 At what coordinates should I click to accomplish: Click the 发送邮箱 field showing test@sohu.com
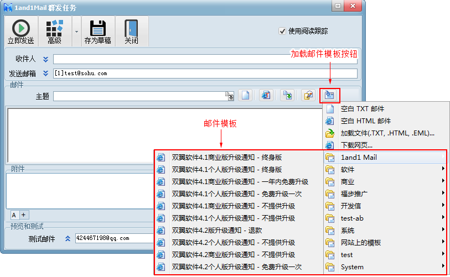point(205,74)
